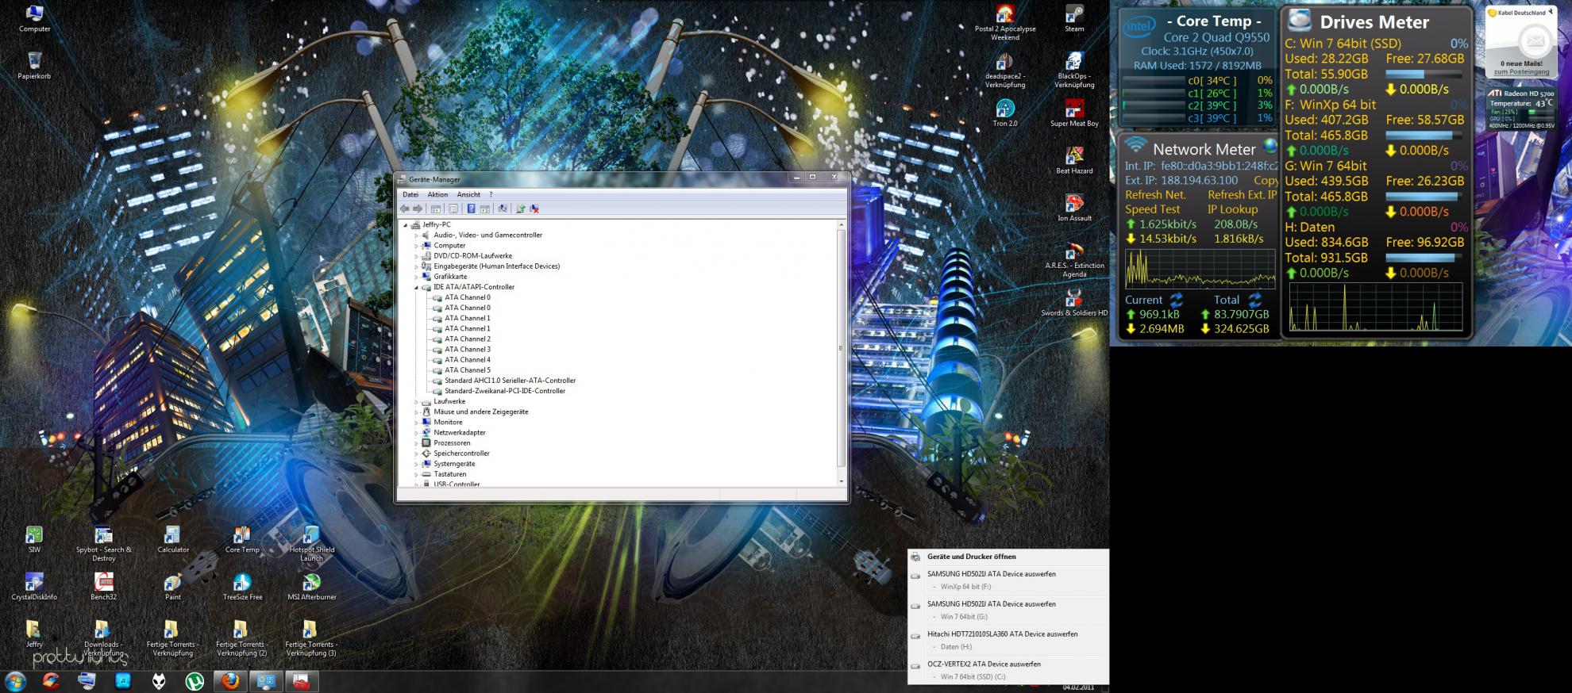Expand the Prozessoren node
1572x693 pixels.
click(x=416, y=443)
